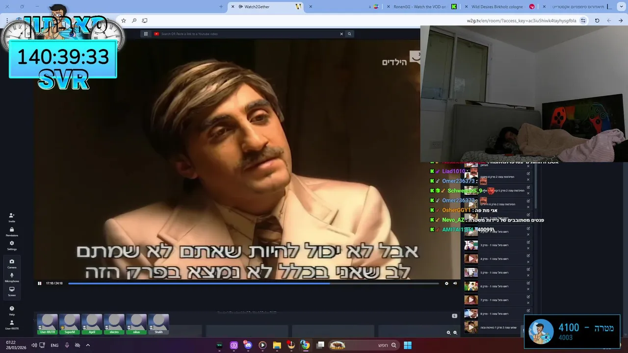Click the browser address bar URL
The height and width of the screenshot is (353, 628).
coord(522,21)
